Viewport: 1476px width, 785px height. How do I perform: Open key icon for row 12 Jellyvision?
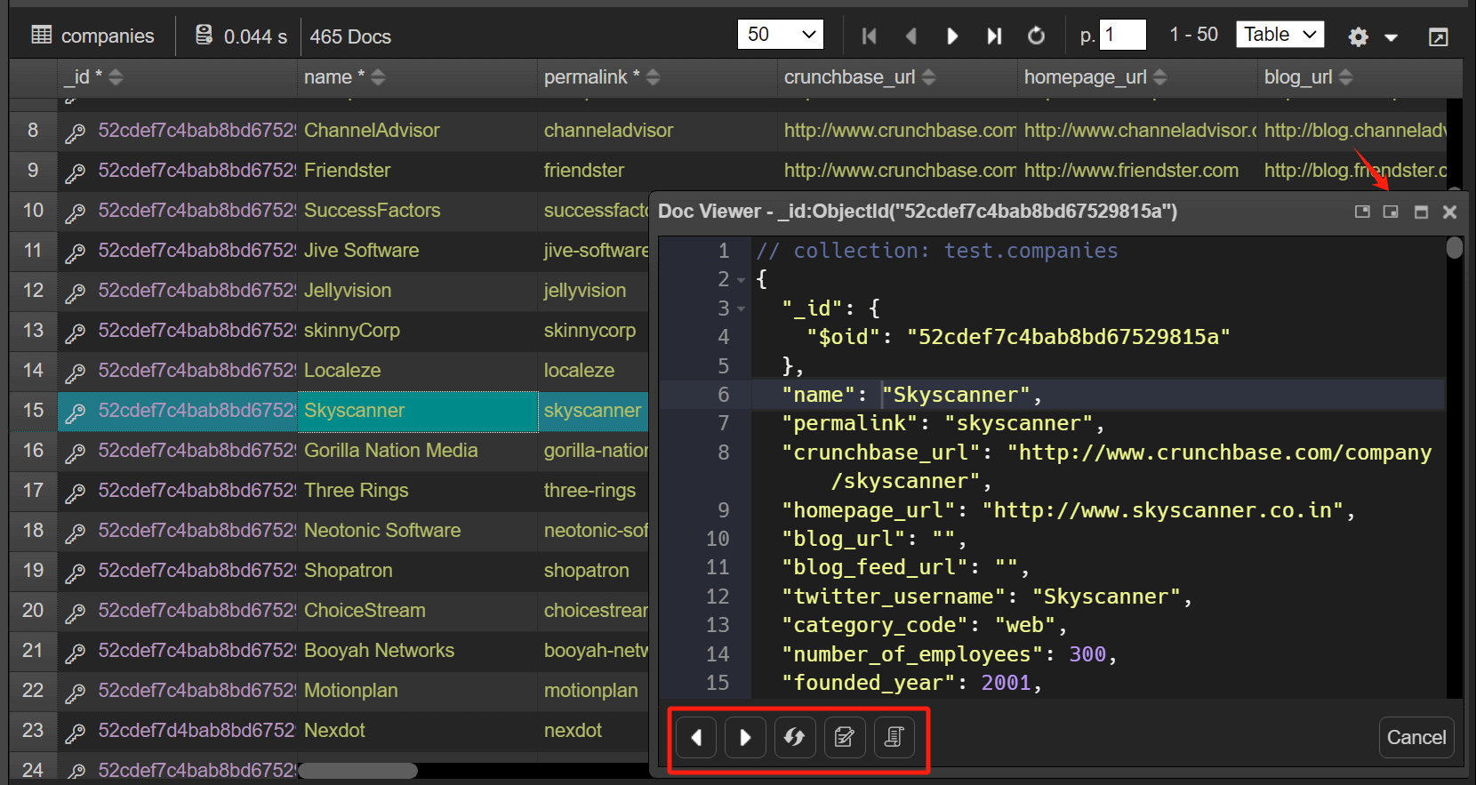click(x=76, y=292)
